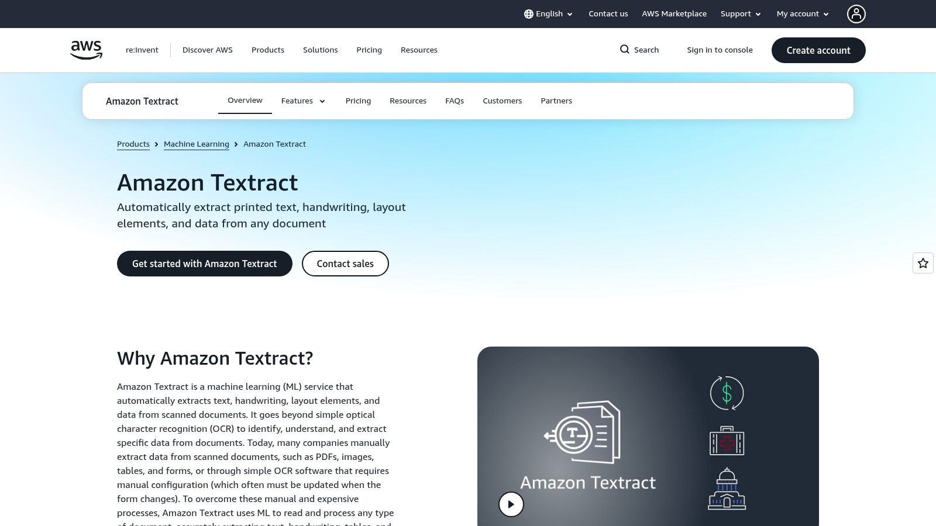This screenshot has height=526, width=936.
Task: Click the Amazon Textract video thumbnail
Action: (648, 436)
